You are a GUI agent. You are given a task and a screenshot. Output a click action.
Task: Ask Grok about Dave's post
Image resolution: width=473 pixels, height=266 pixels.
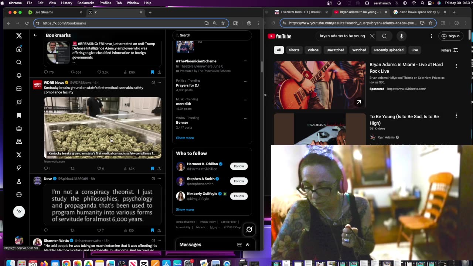click(153, 179)
